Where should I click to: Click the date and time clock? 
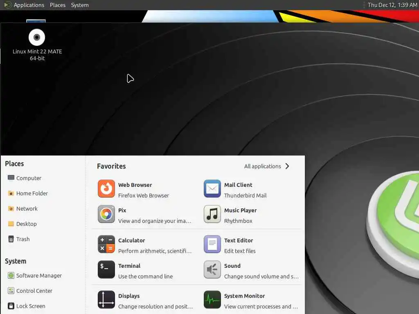point(392,5)
